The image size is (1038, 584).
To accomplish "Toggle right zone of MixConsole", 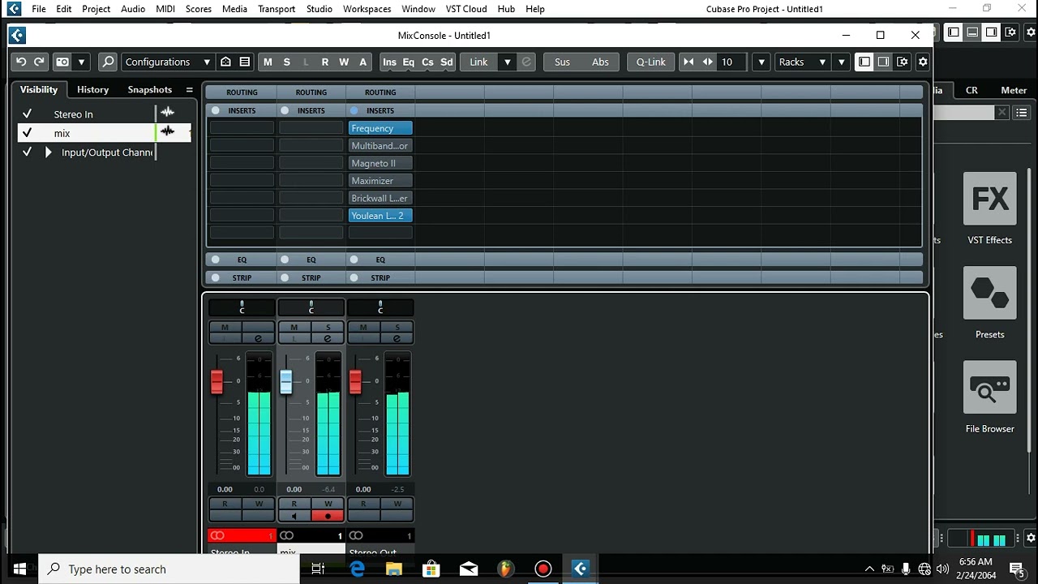I will pyautogui.click(x=883, y=62).
